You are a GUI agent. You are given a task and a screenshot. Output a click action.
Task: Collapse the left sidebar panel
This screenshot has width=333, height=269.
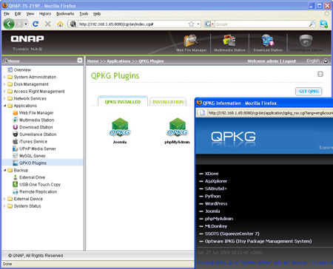pyautogui.click(x=80, y=61)
